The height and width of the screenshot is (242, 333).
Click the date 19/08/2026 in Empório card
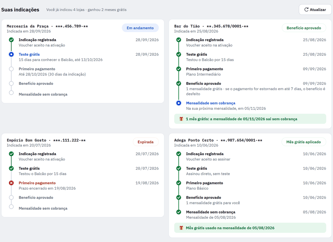pyautogui.click(x=147, y=183)
